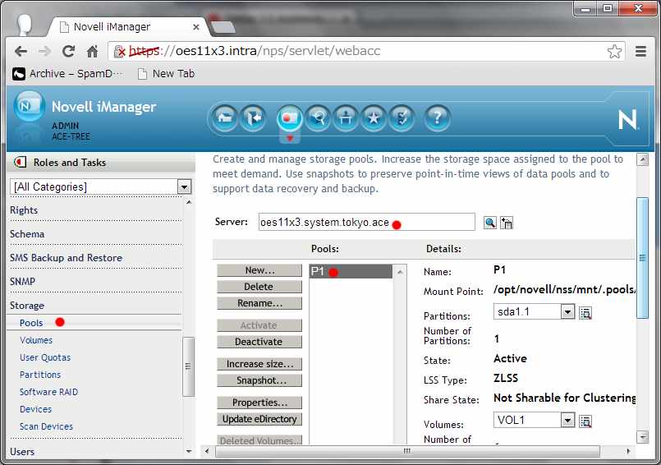Click the Server object selector magnifier icon
Image resolution: width=661 pixels, height=465 pixels.
[x=489, y=223]
